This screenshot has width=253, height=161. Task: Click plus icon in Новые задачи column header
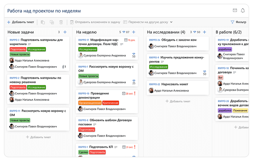pyautogui.click(x=65, y=32)
